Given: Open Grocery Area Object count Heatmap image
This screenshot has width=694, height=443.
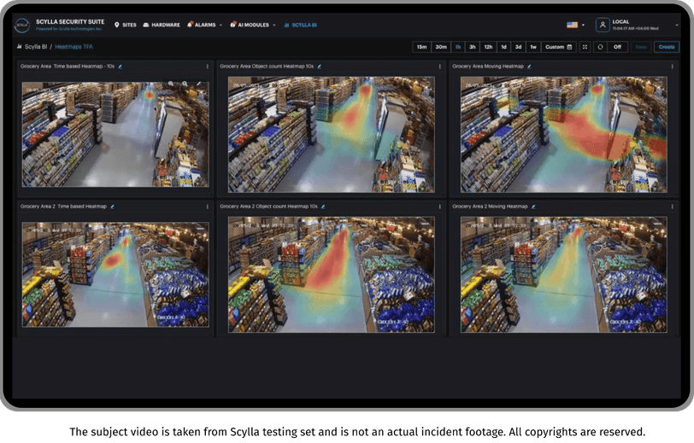Looking at the screenshot, I should 331,134.
